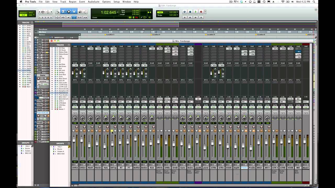Select the Trim tool in toolbar

(63, 12)
